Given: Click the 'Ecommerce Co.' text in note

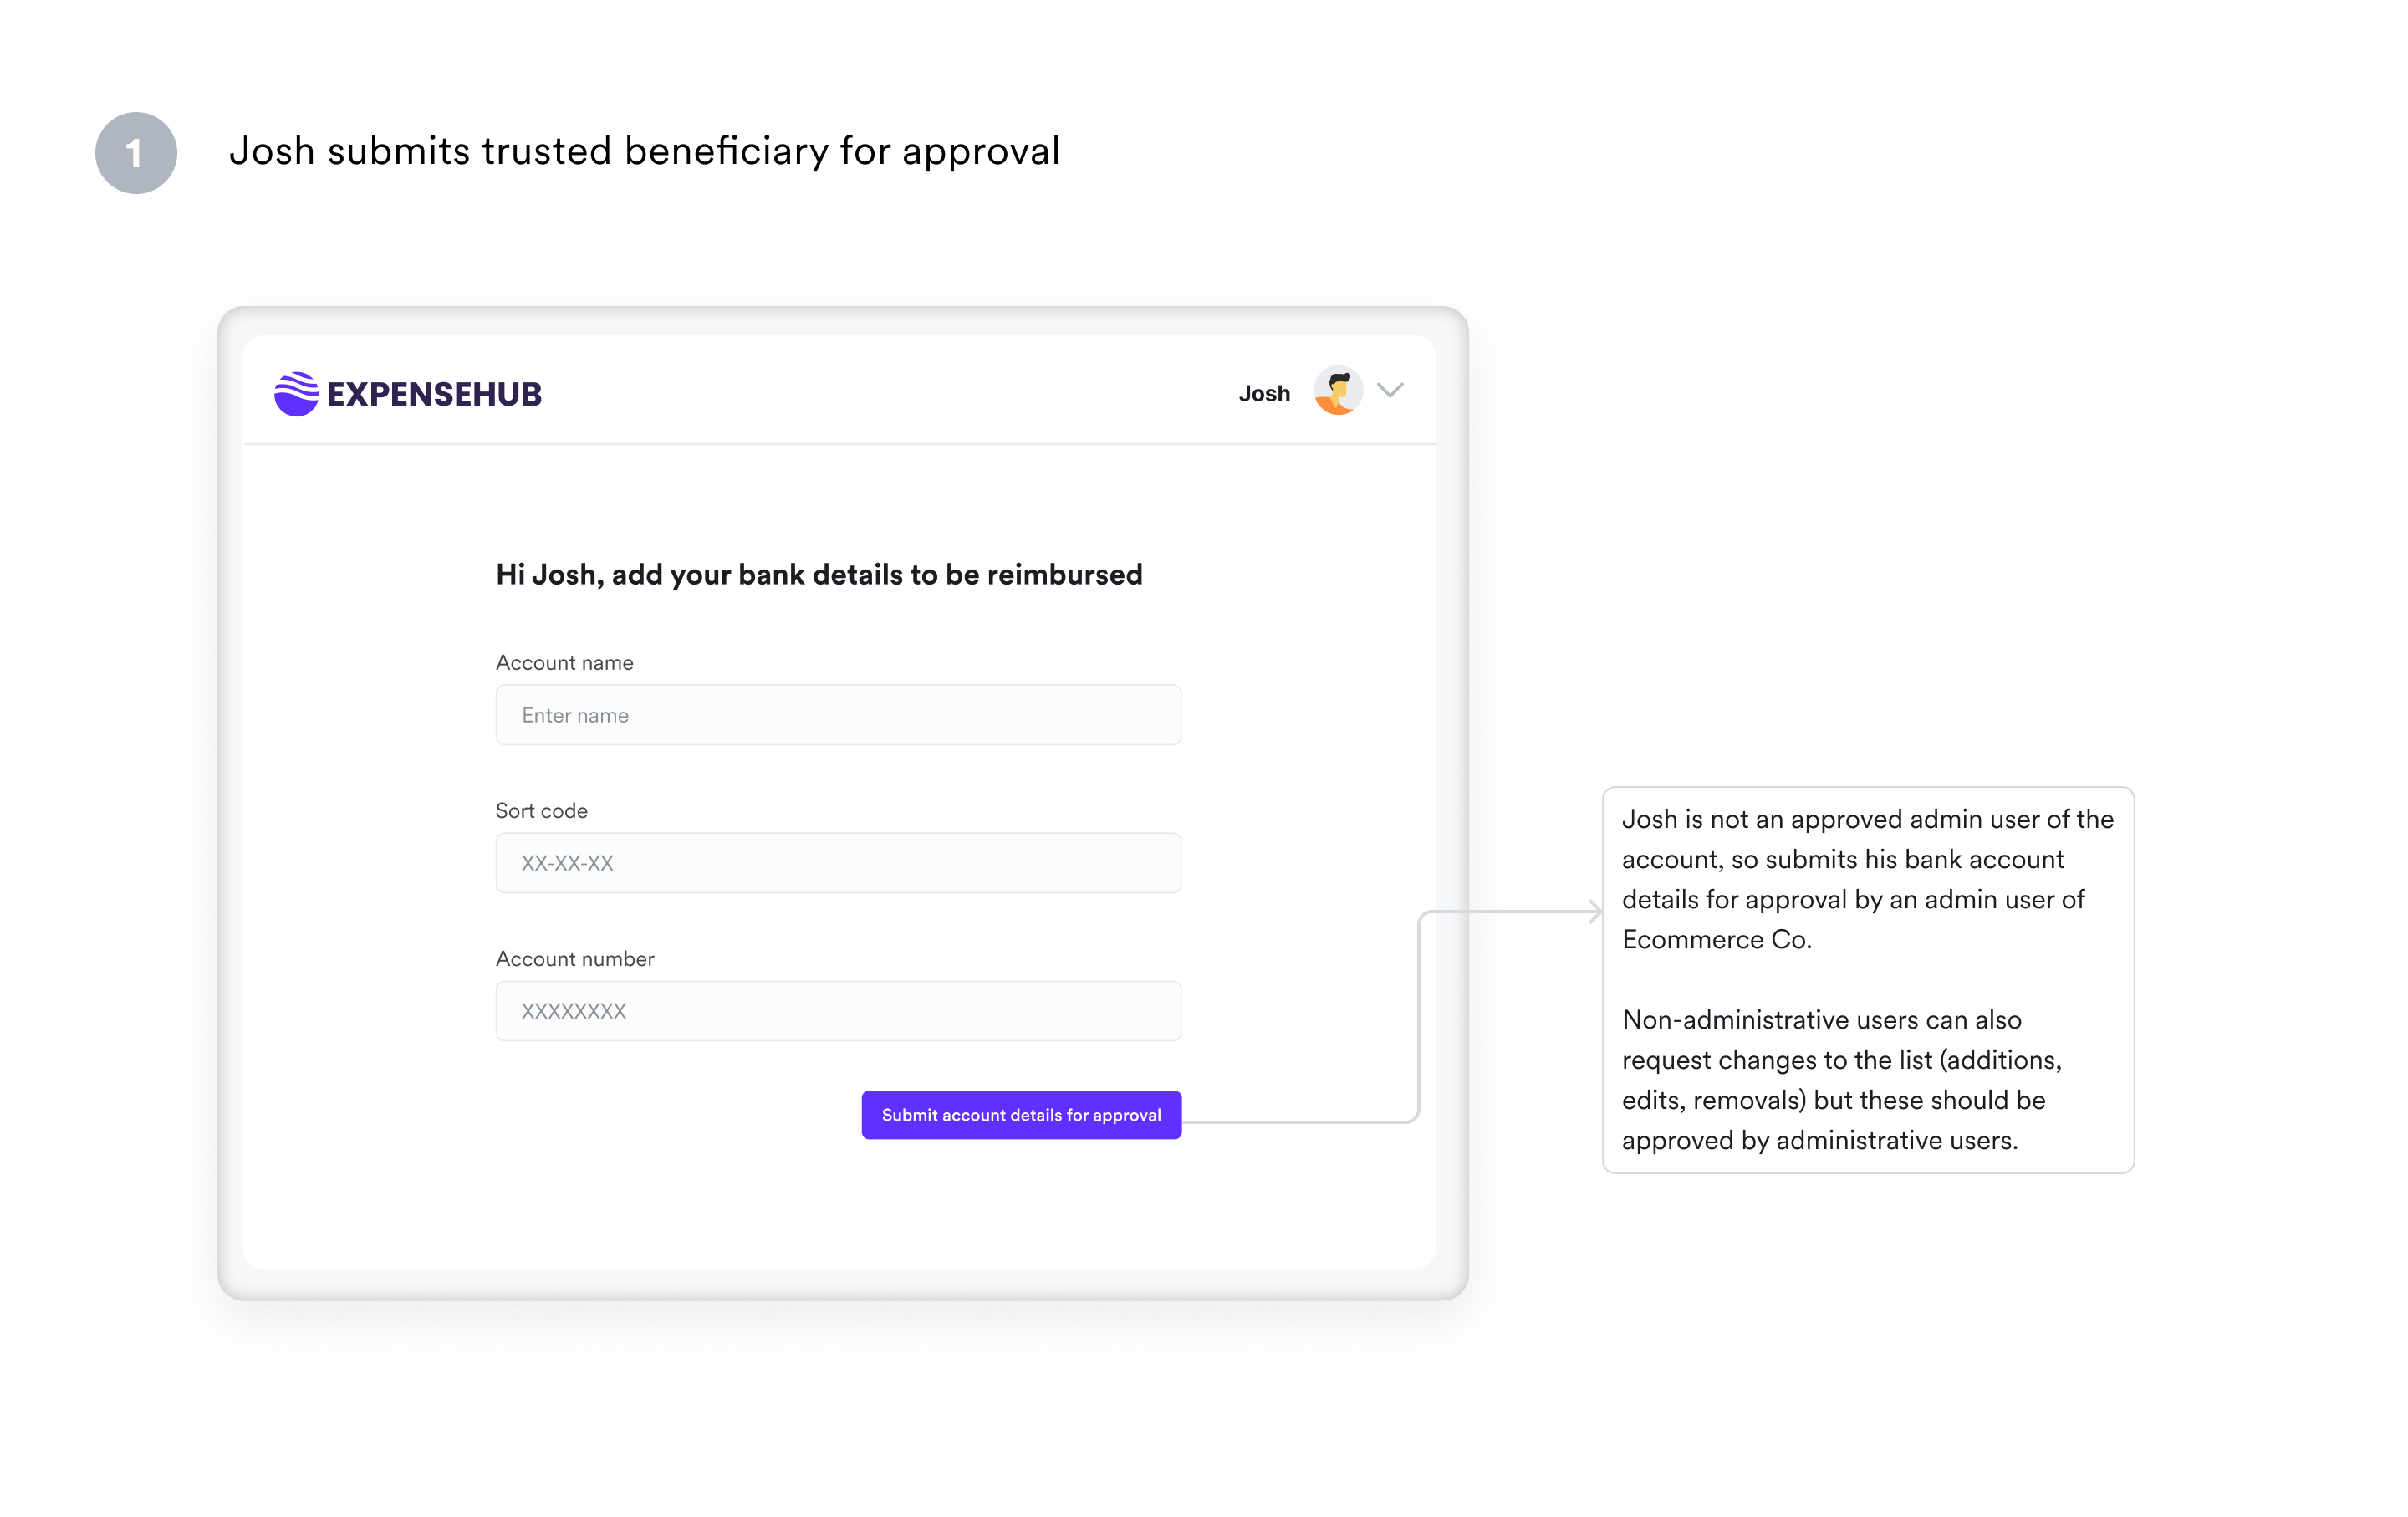Looking at the screenshot, I should pos(1716,940).
